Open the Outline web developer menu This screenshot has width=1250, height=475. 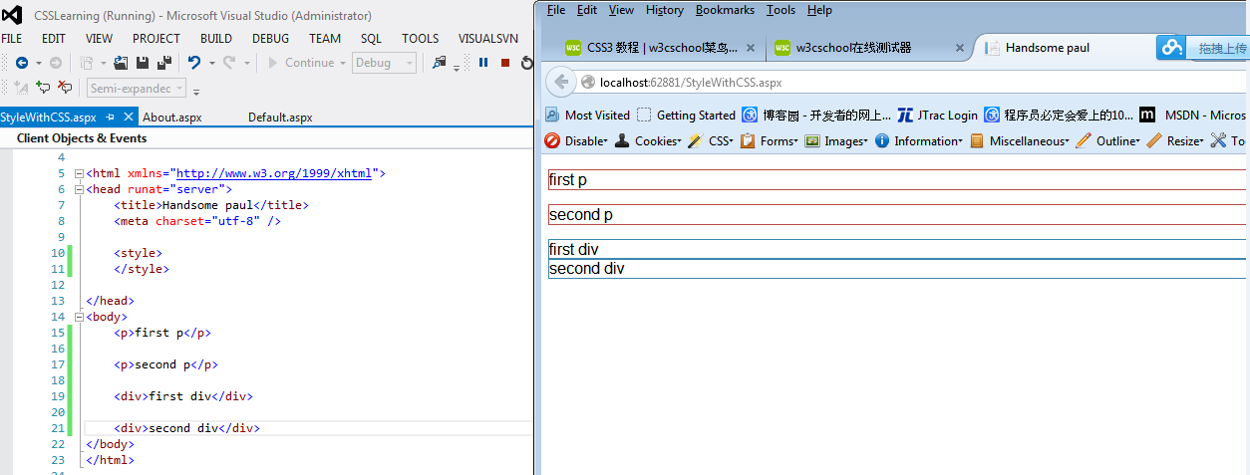pyautogui.click(x=1108, y=141)
